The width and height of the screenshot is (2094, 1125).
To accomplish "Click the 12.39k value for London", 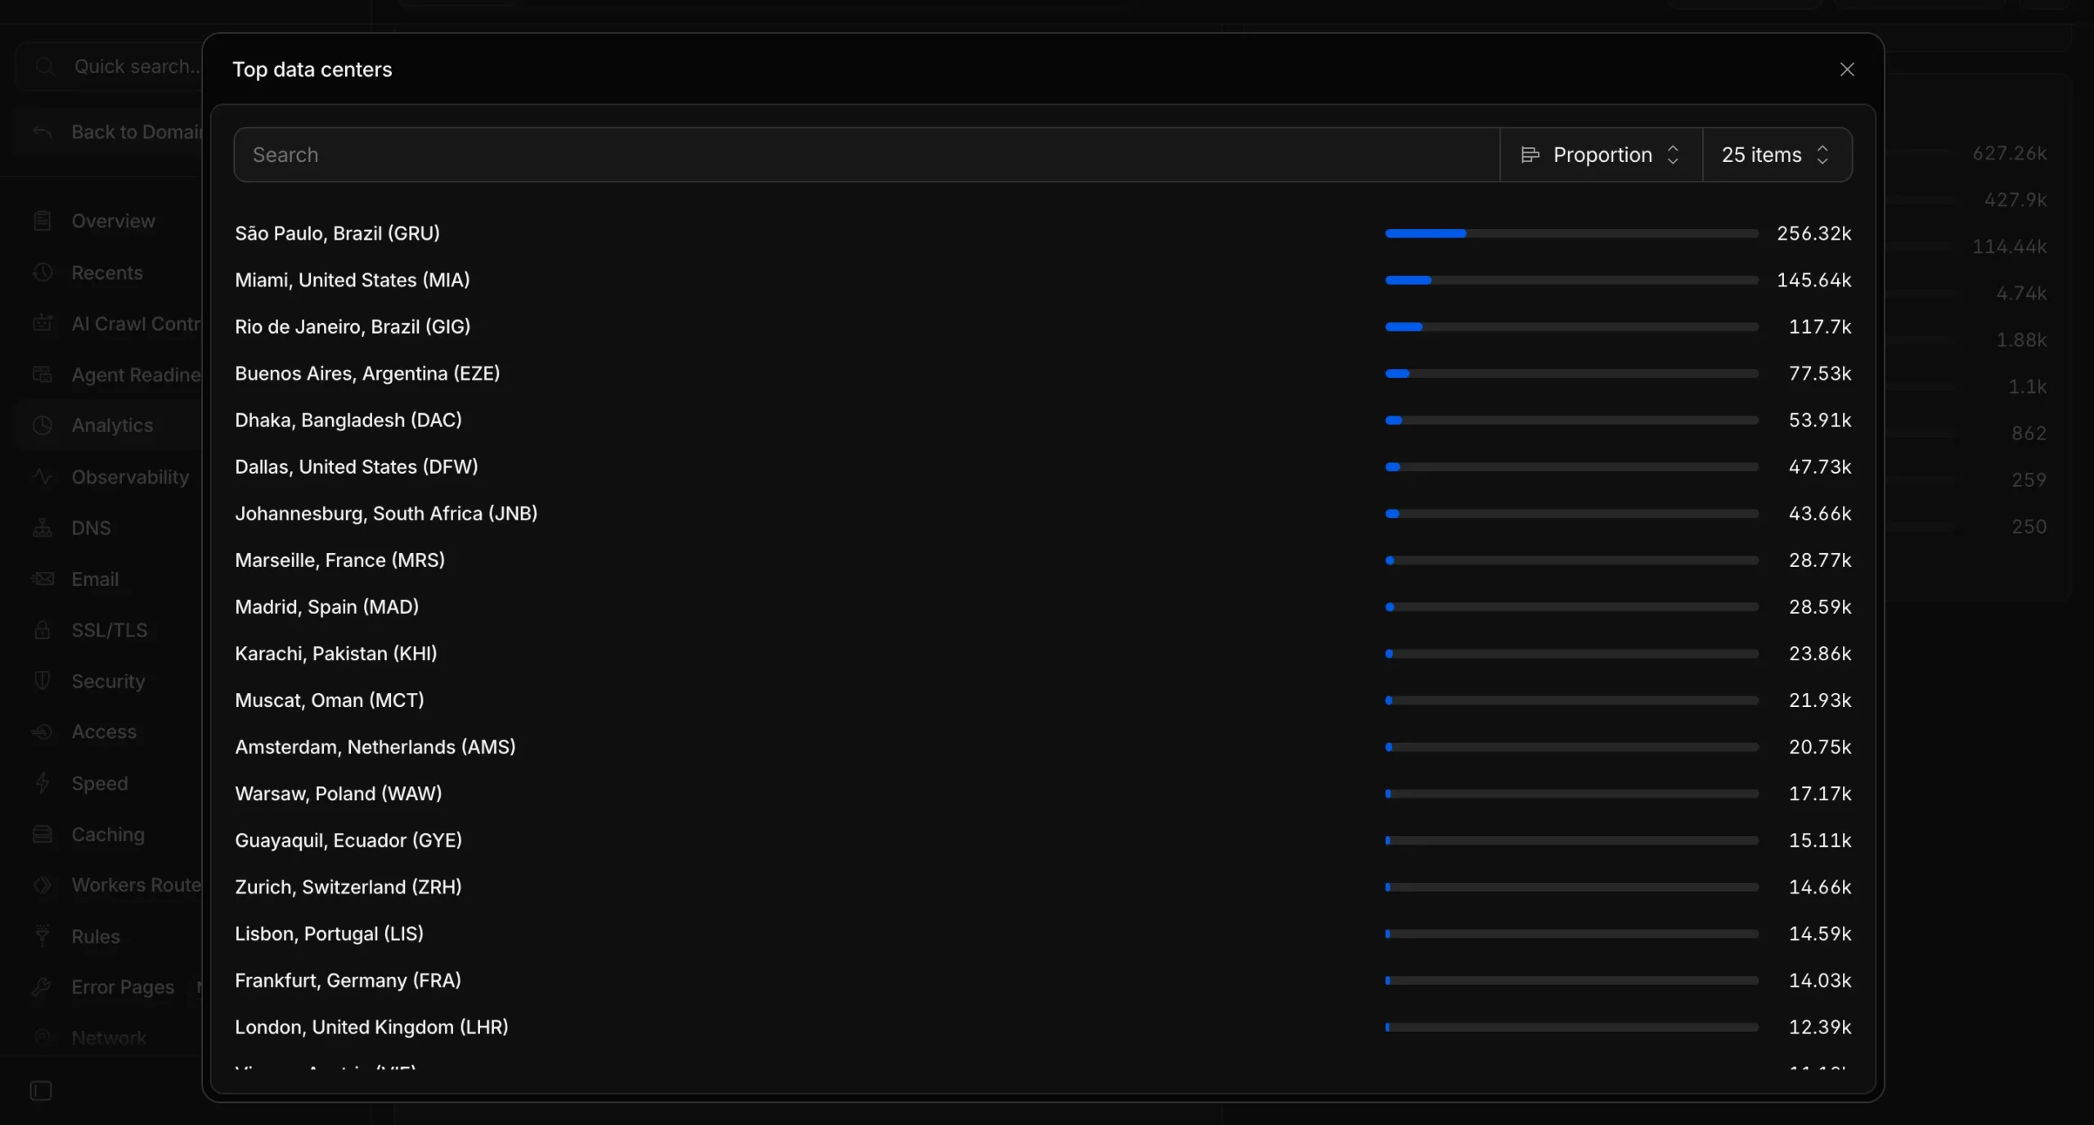I will (1820, 1027).
